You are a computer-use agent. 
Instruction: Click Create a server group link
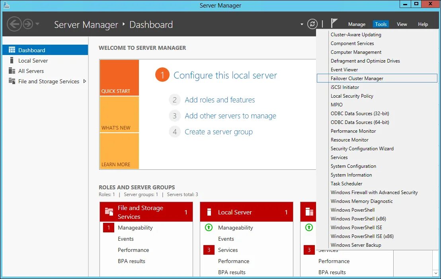point(219,132)
